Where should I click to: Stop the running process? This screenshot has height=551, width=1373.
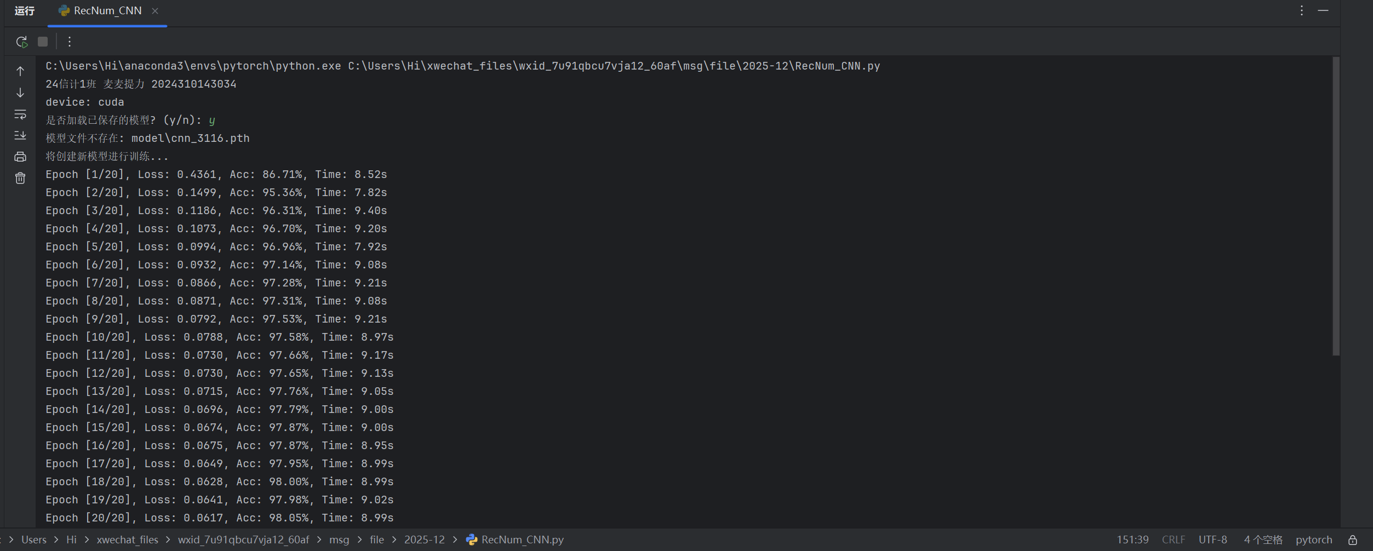click(43, 42)
